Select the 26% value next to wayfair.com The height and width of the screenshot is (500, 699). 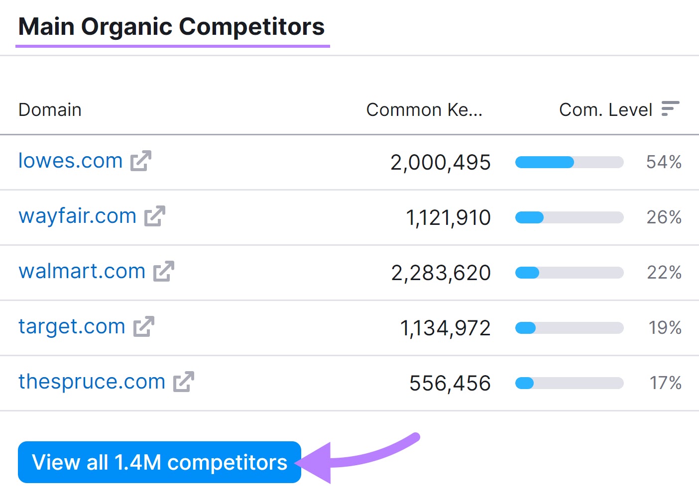(664, 217)
